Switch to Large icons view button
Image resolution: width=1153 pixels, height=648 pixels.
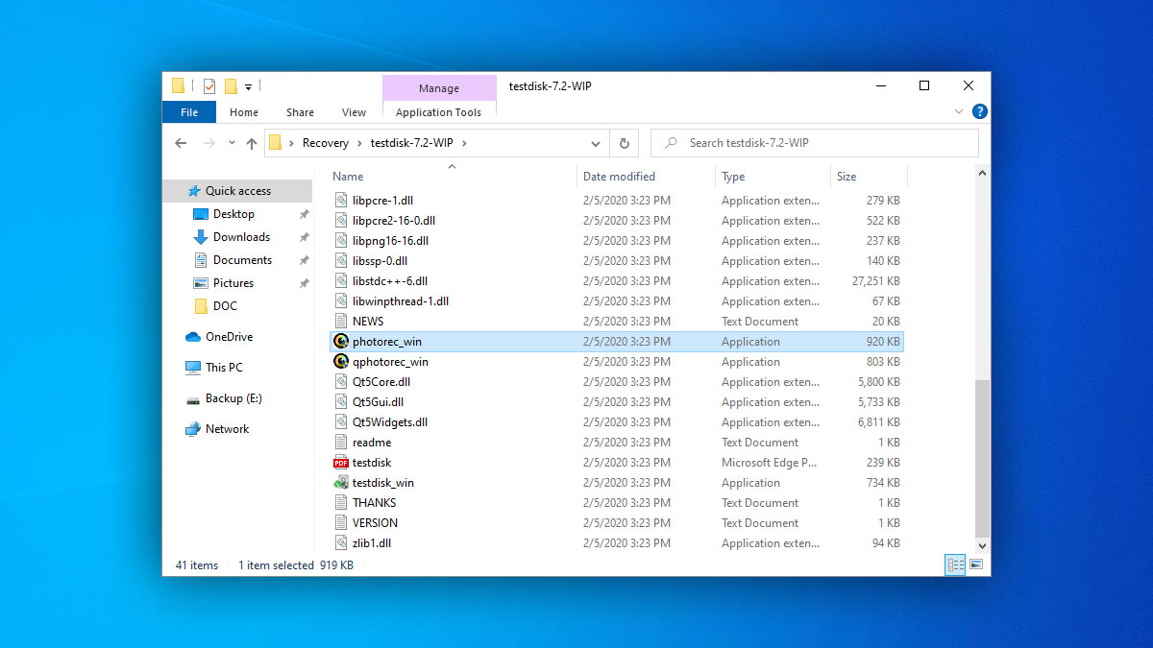tap(976, 565)
